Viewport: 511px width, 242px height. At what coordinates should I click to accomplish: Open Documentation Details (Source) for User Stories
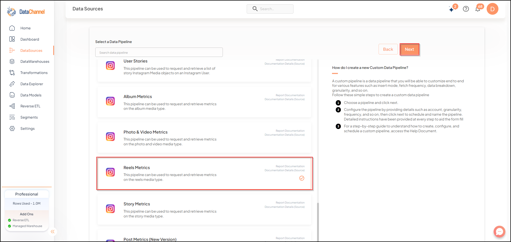point(285,64)
